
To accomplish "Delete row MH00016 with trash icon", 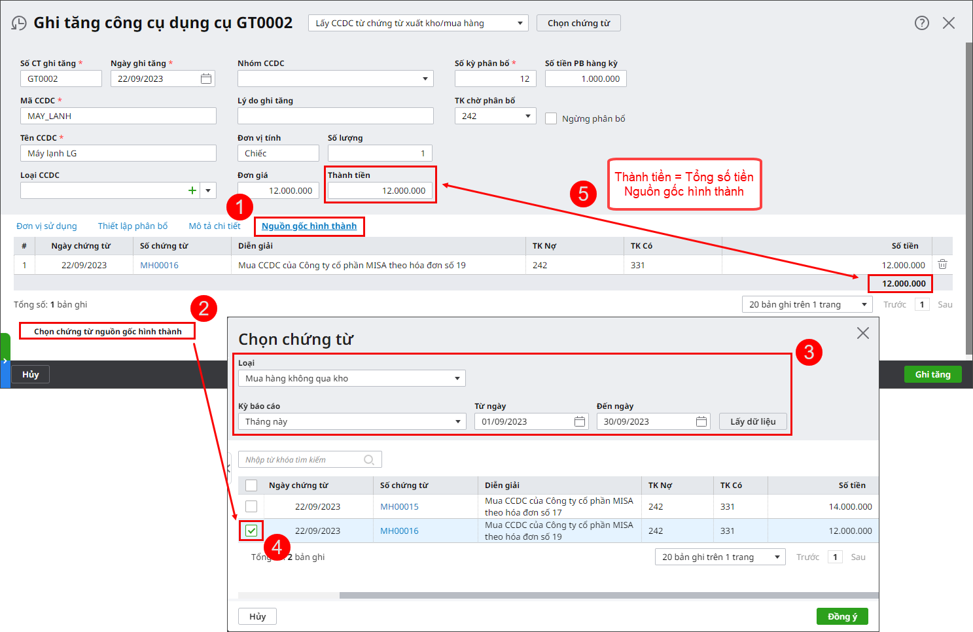I will 942,264.
